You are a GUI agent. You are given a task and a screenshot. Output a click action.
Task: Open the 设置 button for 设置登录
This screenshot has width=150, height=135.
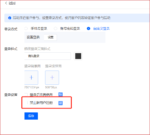click(x=51, y=37)
